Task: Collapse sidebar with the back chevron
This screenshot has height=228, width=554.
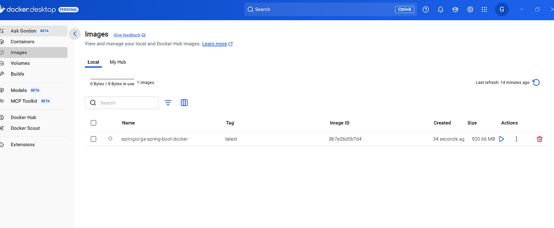Action: pos(75,34)
